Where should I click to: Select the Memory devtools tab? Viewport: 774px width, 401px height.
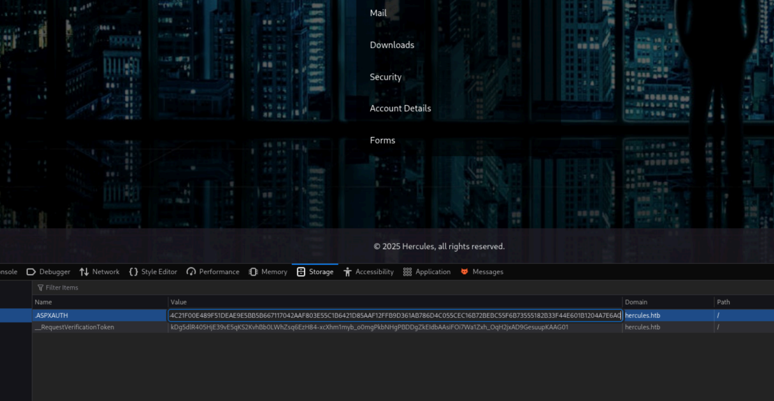point(268,272)
